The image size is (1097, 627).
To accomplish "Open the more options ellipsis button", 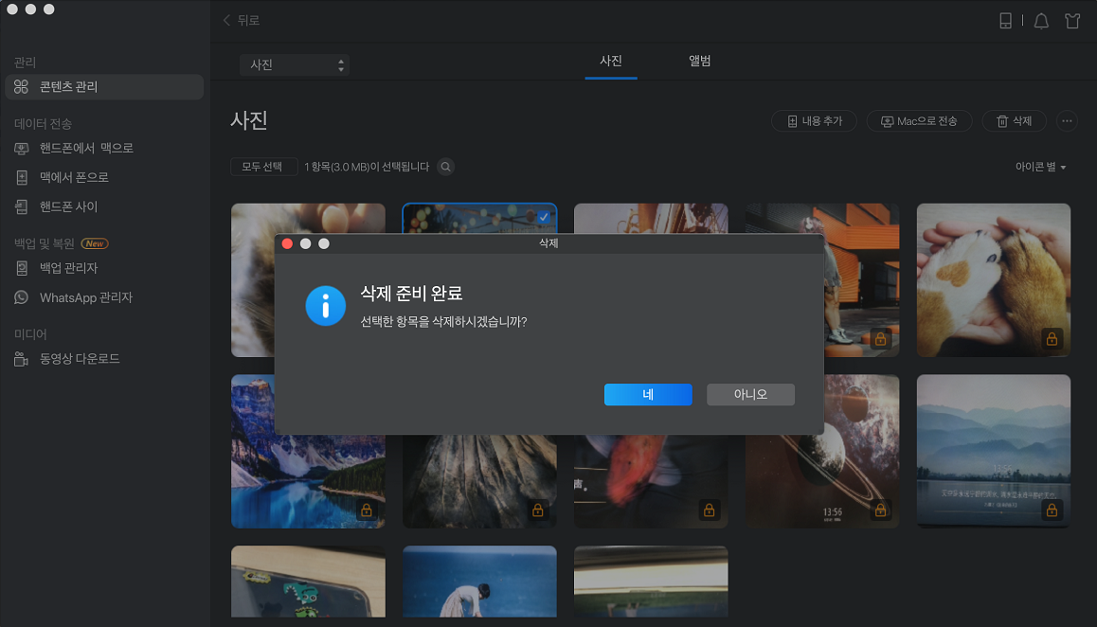I will click(x=1067, y=121).
